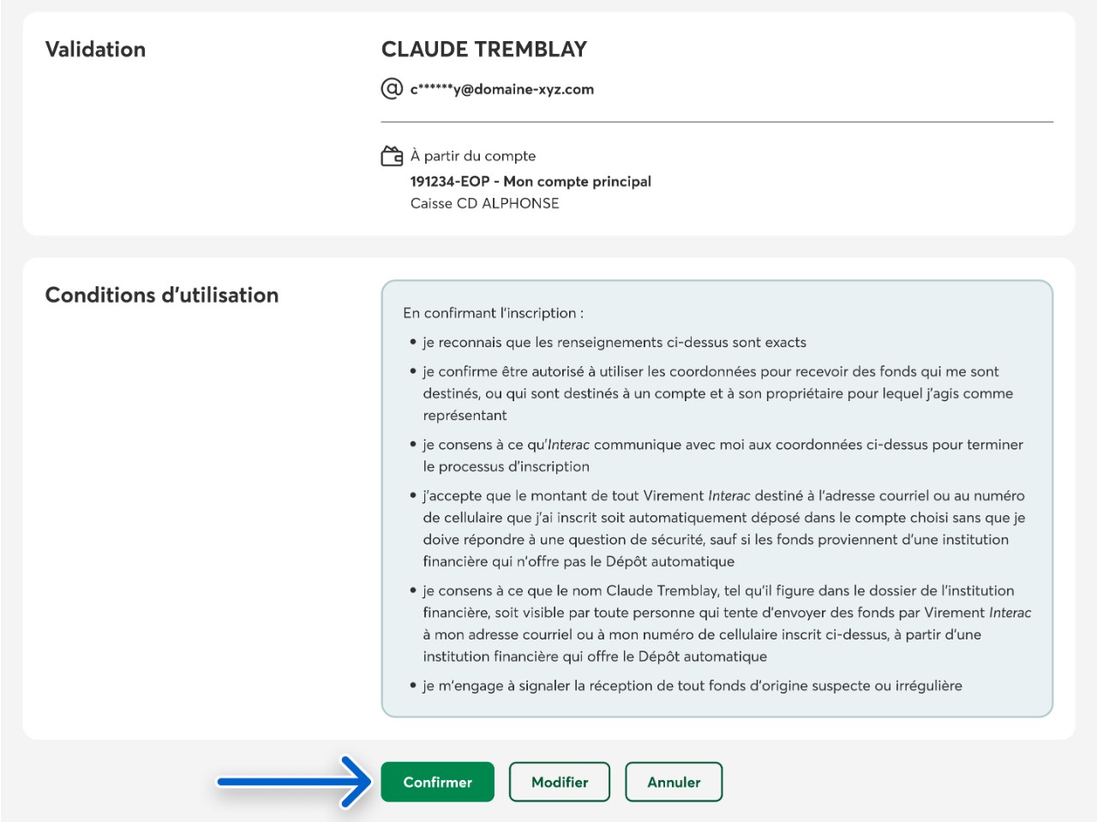
Task: Click the "À partir du compte" label
Action: tap(473, 156)
